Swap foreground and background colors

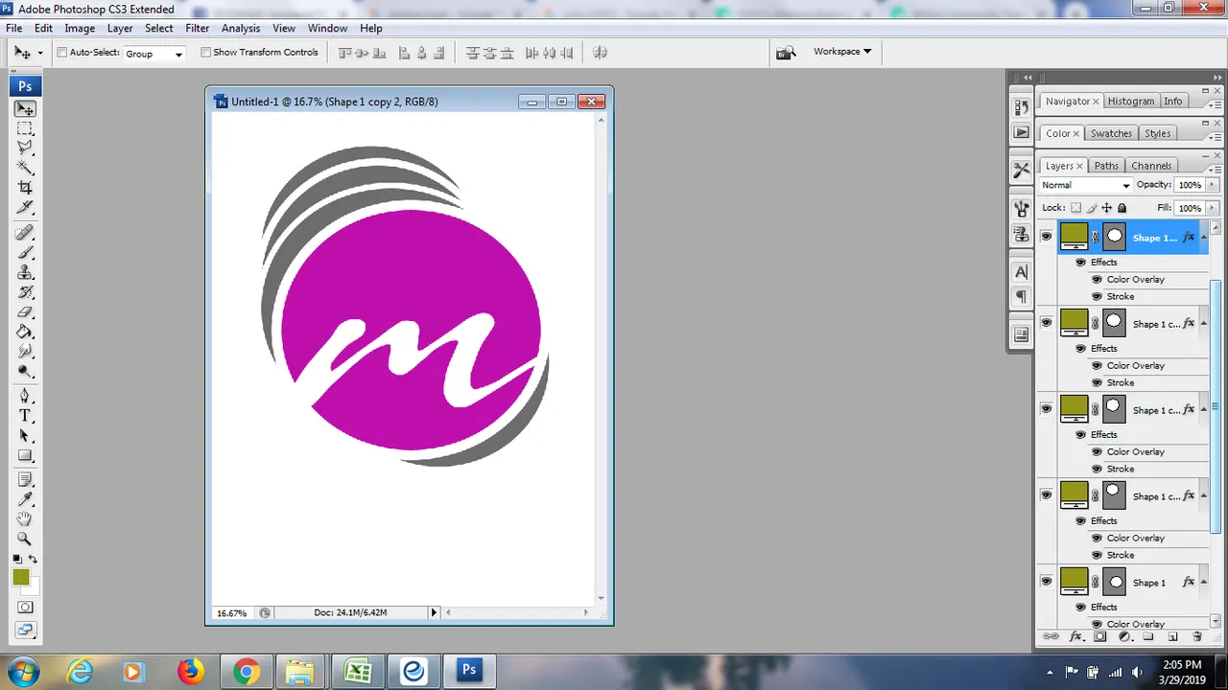[33, 559]
